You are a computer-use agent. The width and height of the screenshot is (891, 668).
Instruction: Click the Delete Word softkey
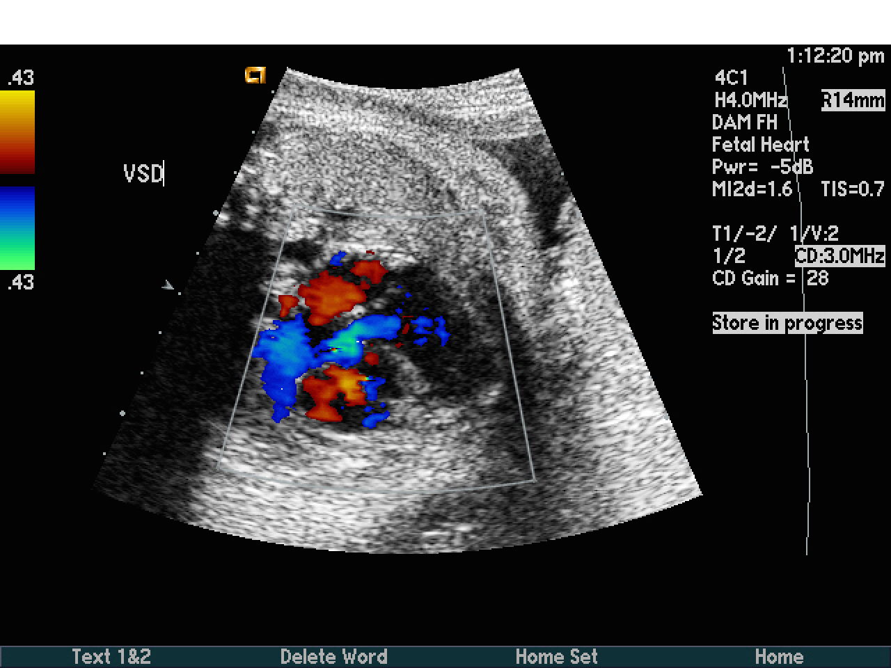334,656
